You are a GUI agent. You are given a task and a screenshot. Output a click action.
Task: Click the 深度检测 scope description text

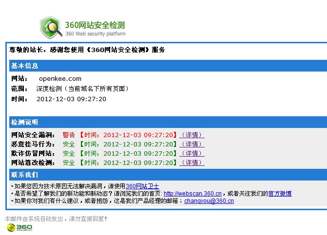click(83, 89)
